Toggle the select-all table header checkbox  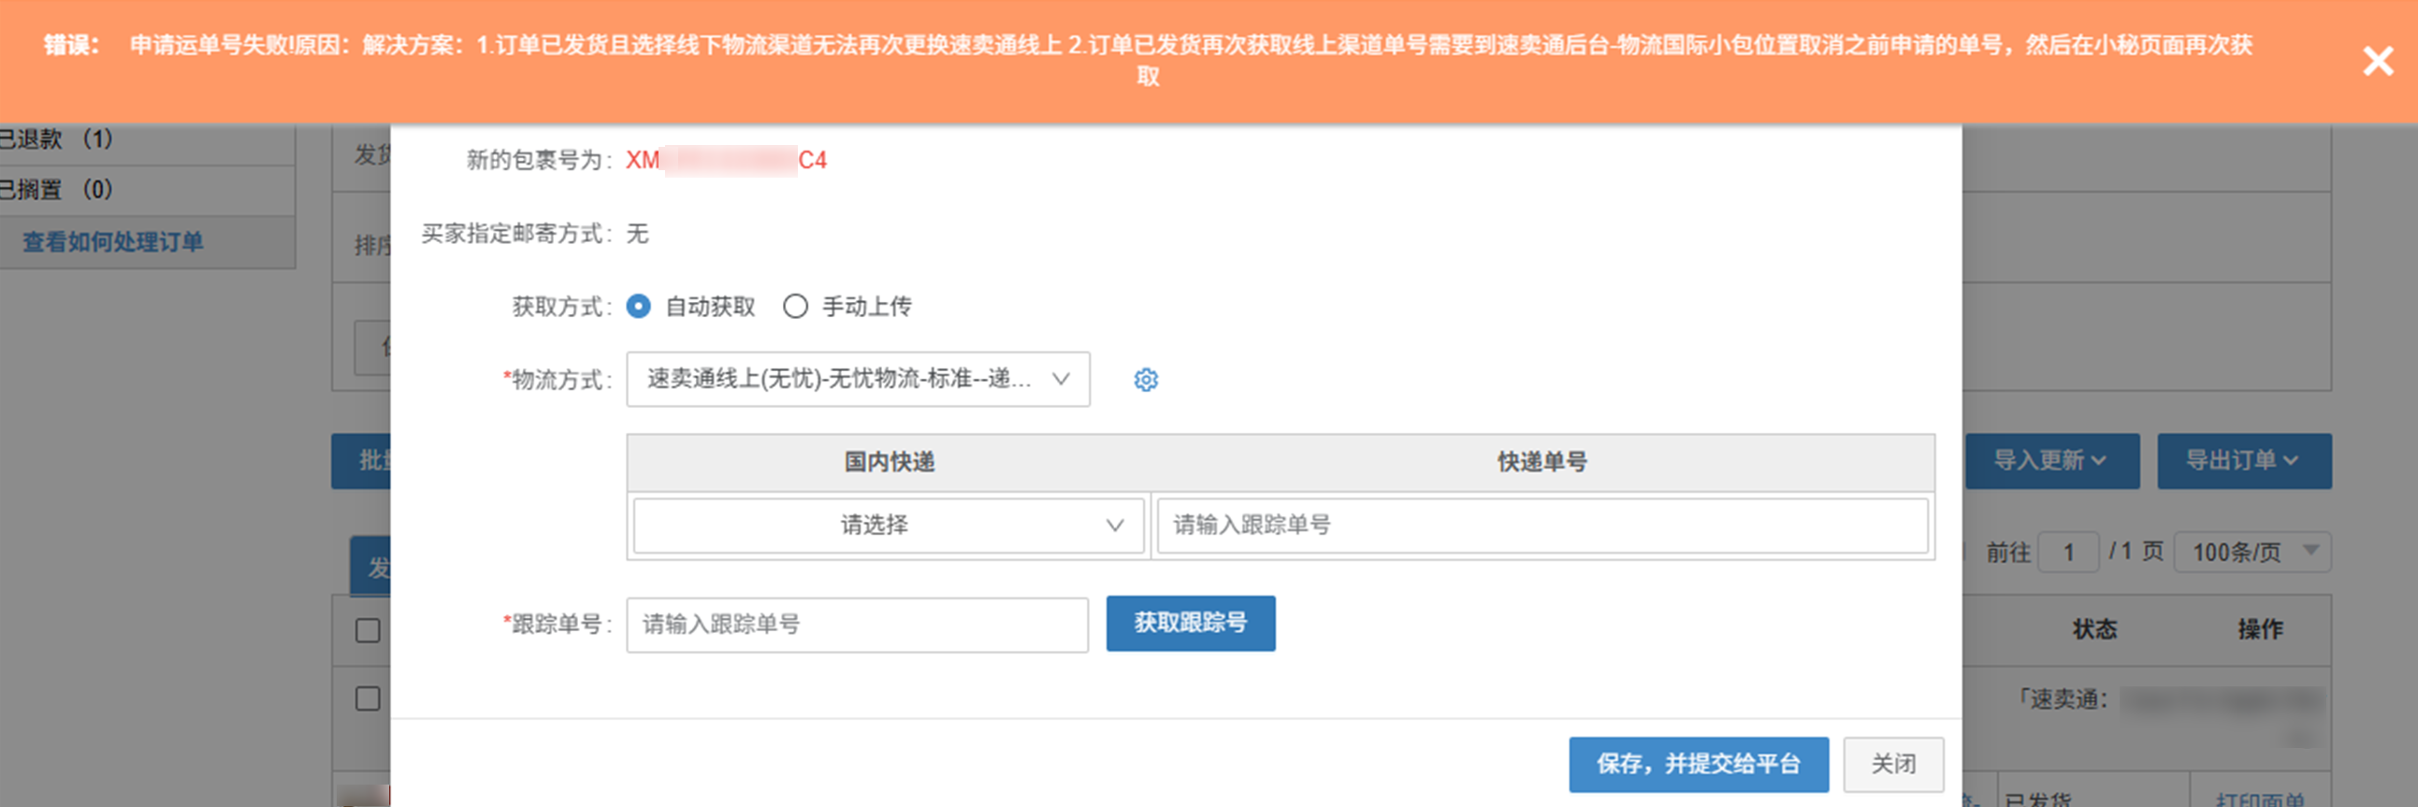tap(368, 629)
